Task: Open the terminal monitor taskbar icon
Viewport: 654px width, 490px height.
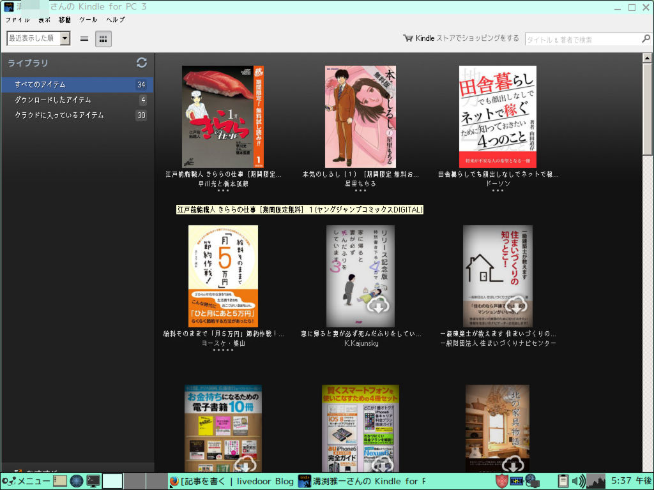Action: 93,481
